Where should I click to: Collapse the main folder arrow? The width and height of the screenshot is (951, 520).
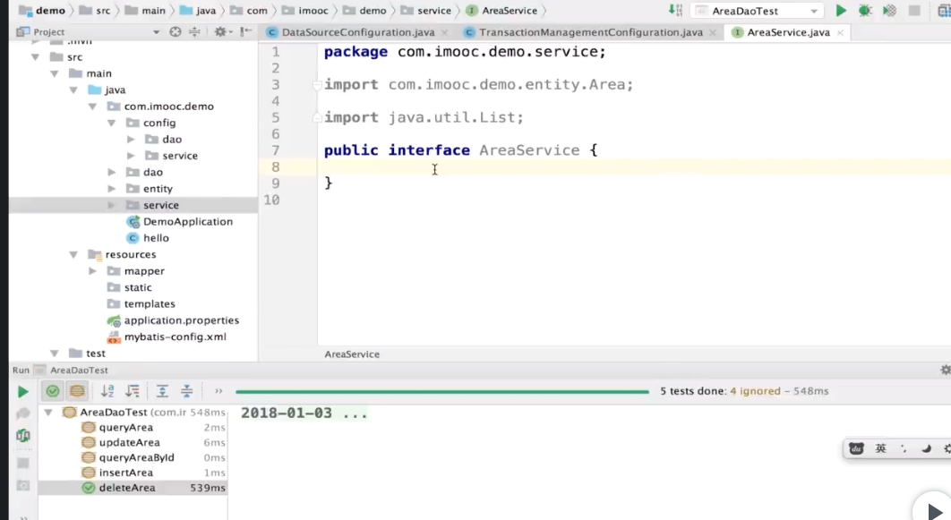click(x=54, y=73)
